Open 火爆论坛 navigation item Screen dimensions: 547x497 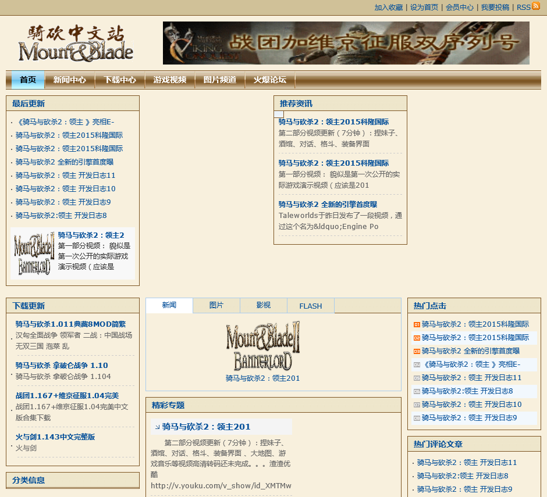tap(270, 80)
